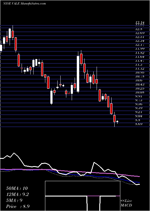The image size is (150, 211).
Task: Pick the 9.91 price axis label
Action: tap(138, 96)
